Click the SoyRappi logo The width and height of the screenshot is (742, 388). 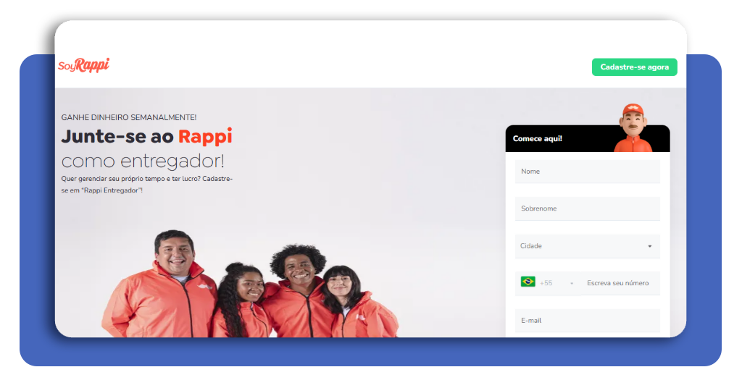click(83, 66)
